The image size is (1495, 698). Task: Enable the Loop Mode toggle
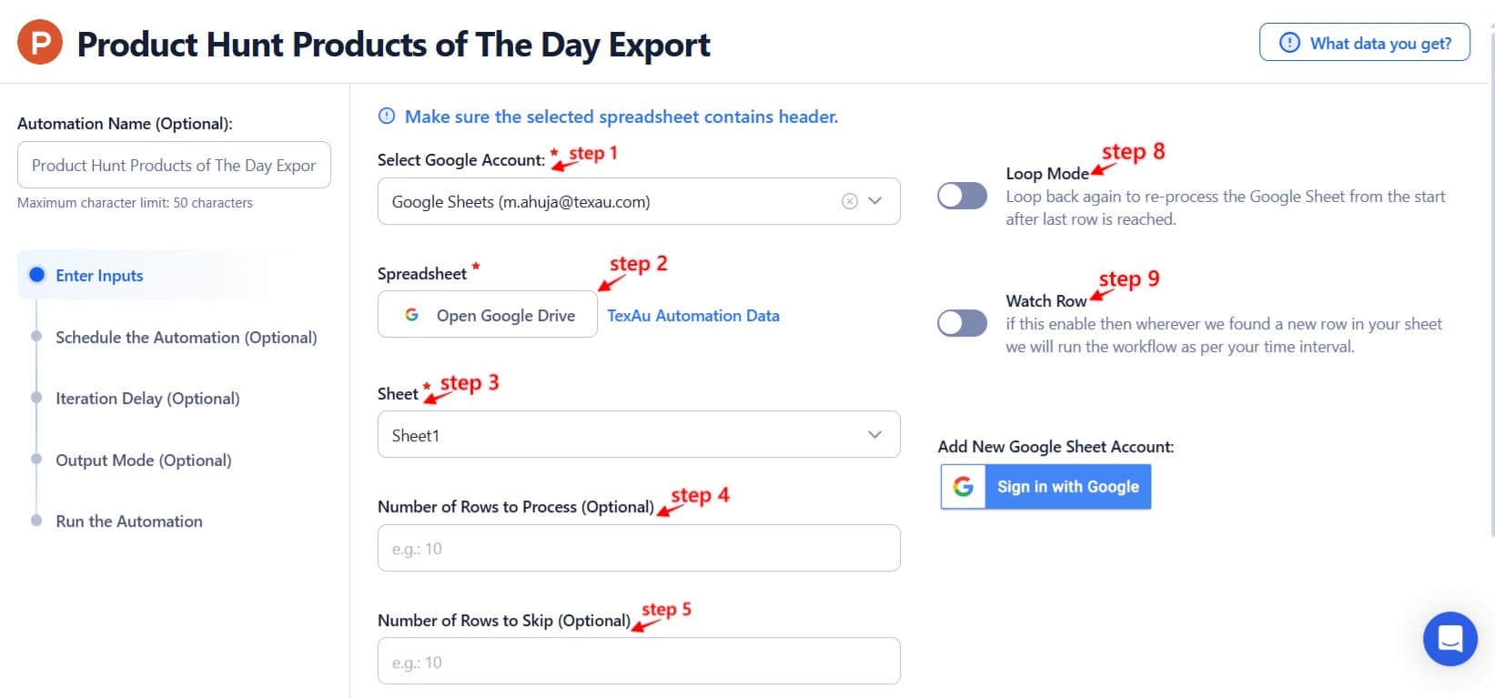(962, 196)
